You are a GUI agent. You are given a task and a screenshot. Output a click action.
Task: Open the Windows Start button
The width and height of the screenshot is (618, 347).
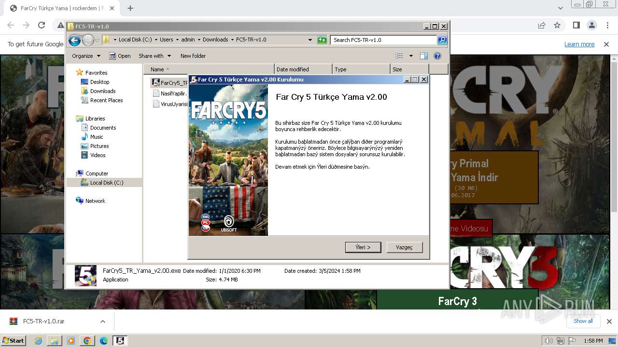point(14,341)
